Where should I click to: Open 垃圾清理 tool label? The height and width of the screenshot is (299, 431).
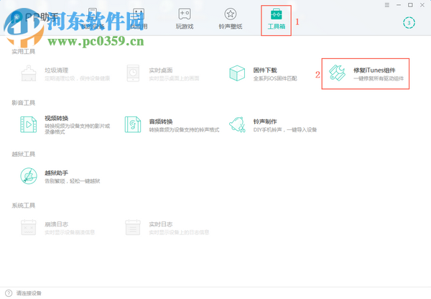point(56,70)
